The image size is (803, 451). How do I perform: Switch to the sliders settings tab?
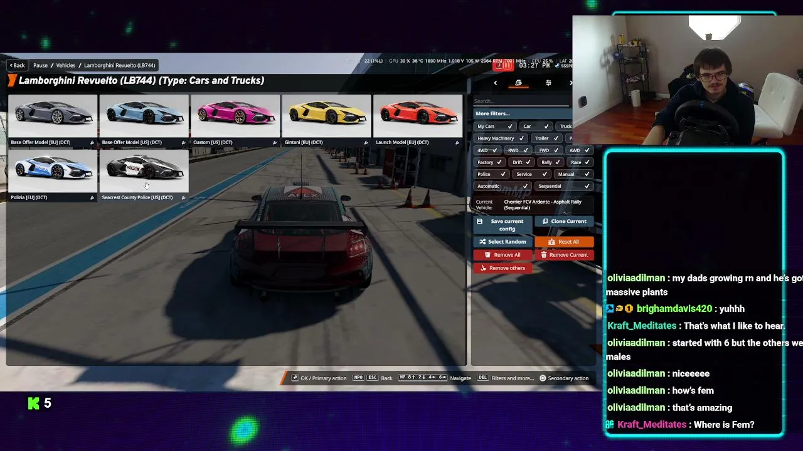click(548, 83)
